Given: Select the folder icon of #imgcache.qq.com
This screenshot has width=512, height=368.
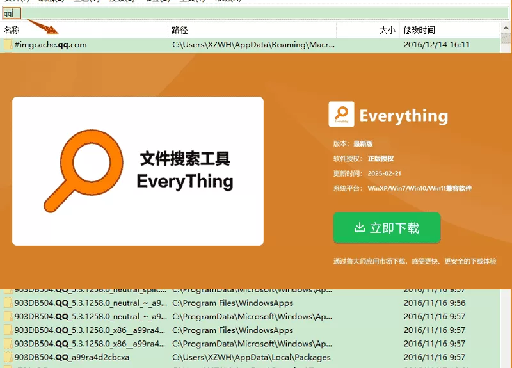Looking at the screenshot, I should coord(8,44).
